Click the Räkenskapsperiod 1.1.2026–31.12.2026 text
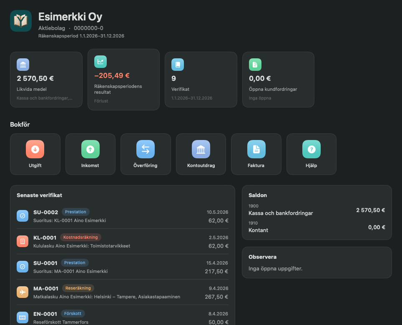The width and height of the screenshot is (402, 325). click(81, 36)
